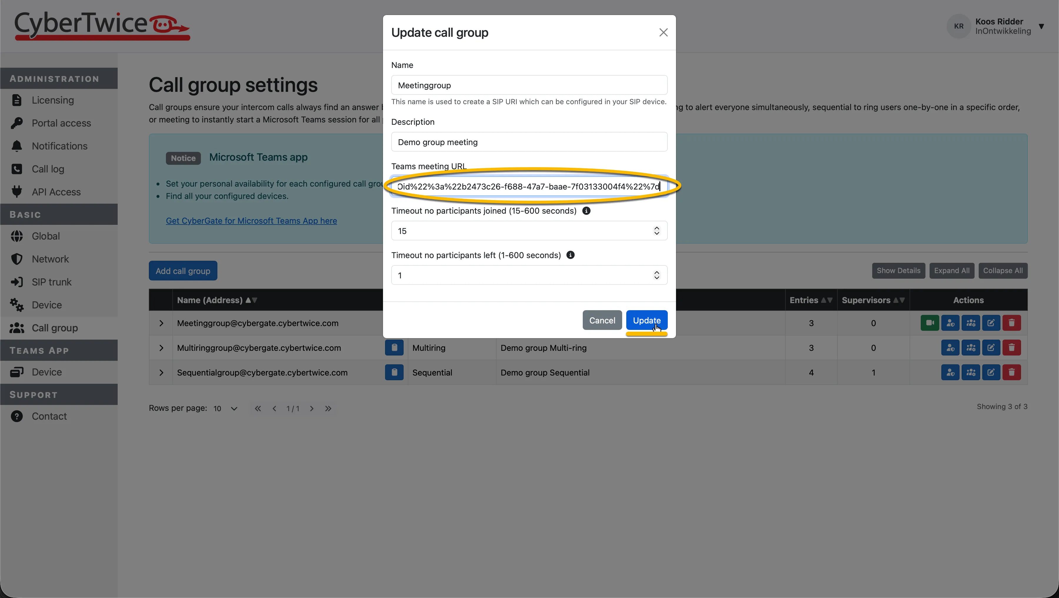
Task: Expand the Meetinggroup row chevron
Action: [x=161, y=323]
